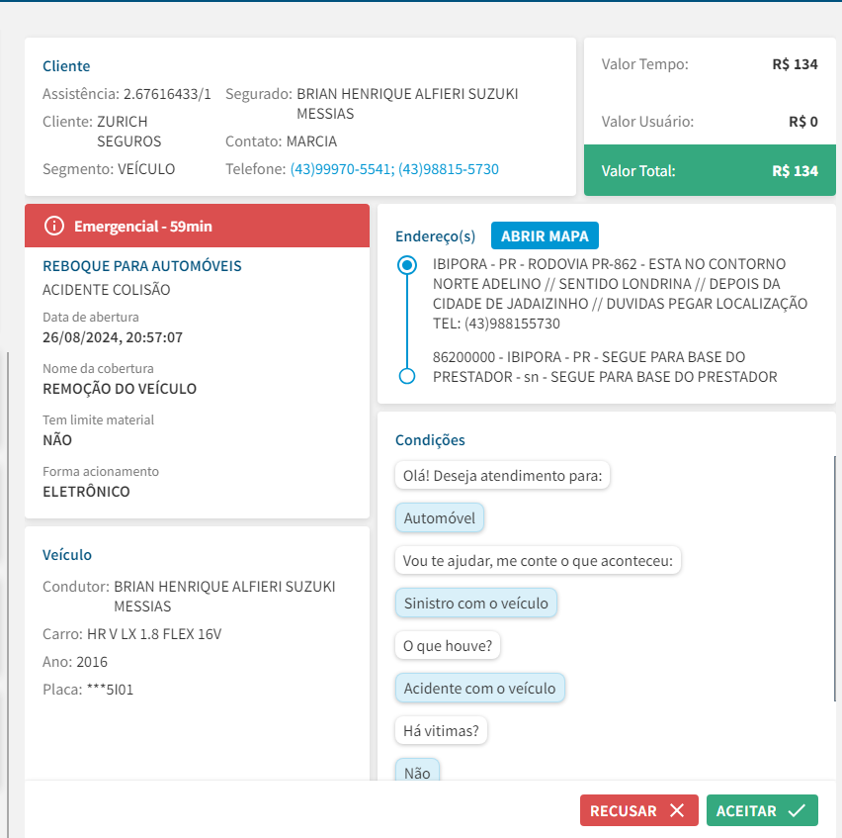The image size is (842, 838).
Task: Click the 'Acidente com o veículo' answer bubble
Action: coord(479,688)
